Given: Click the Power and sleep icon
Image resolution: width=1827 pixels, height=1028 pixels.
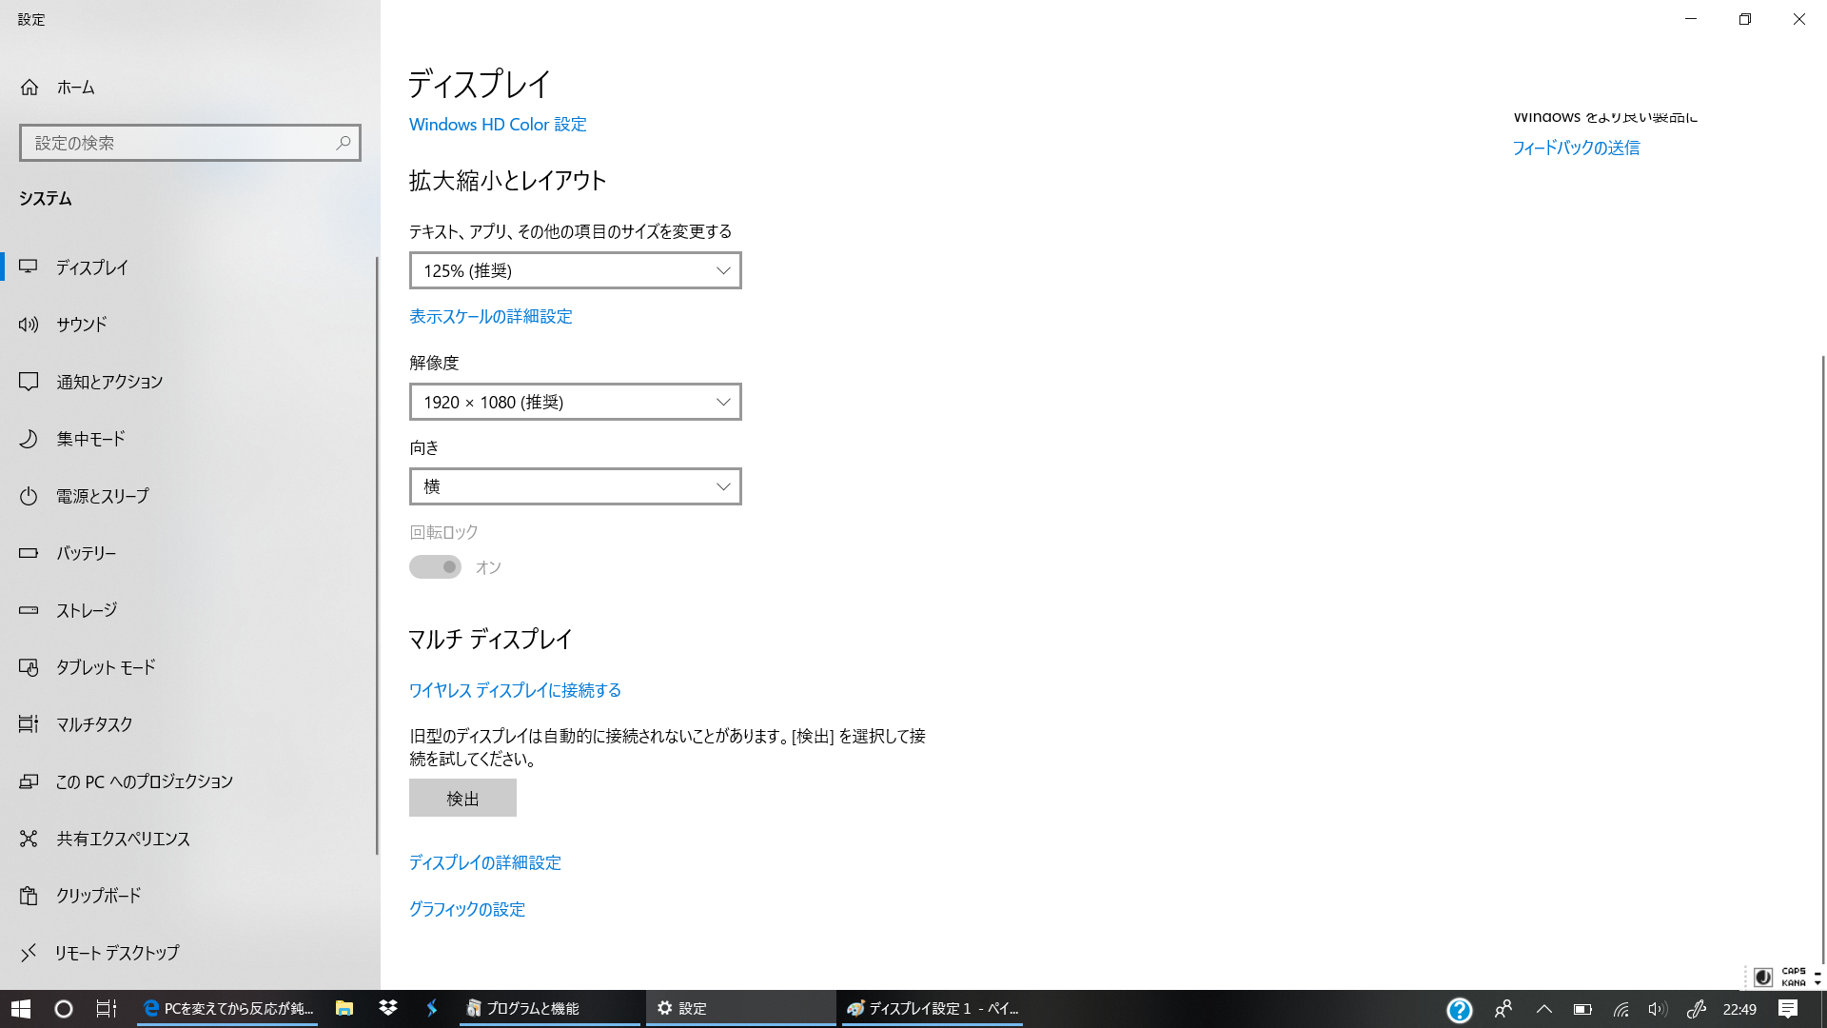Looking at the screenshot, I should coord(29,496).
